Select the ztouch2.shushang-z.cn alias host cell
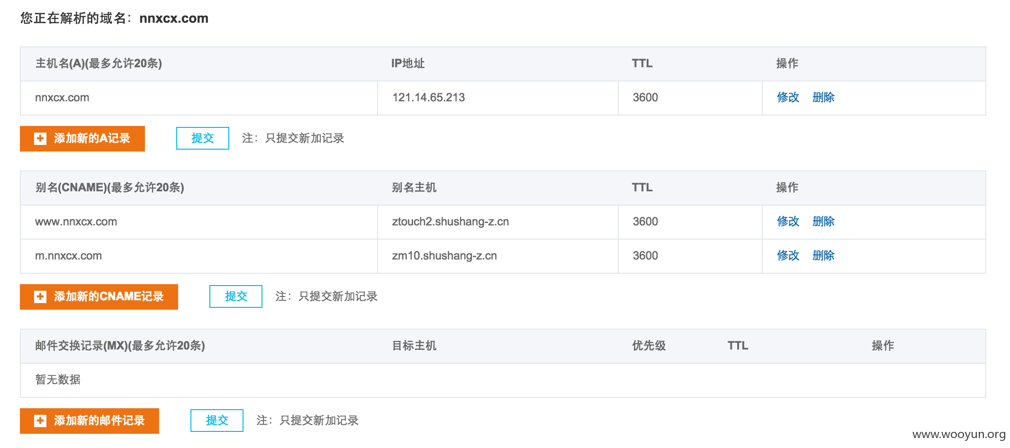The width and height of the screenshot is (1010, 448). pyautogui.click(x=498, y=222)
